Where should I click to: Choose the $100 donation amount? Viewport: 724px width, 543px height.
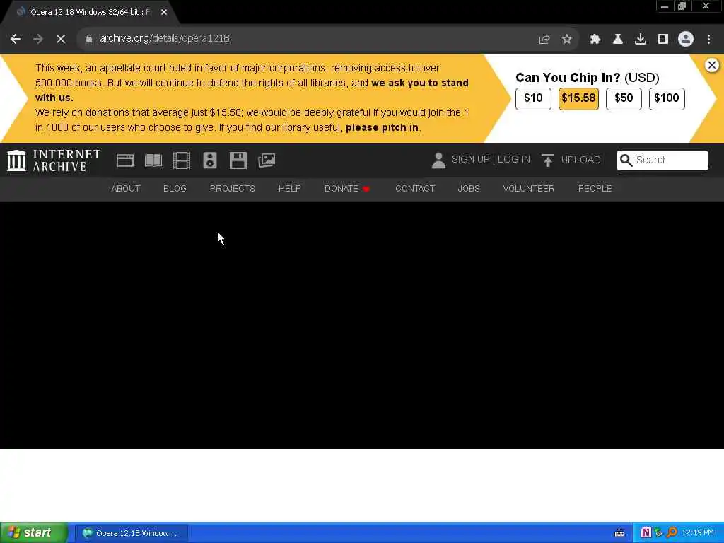click(x=667, y=98)
